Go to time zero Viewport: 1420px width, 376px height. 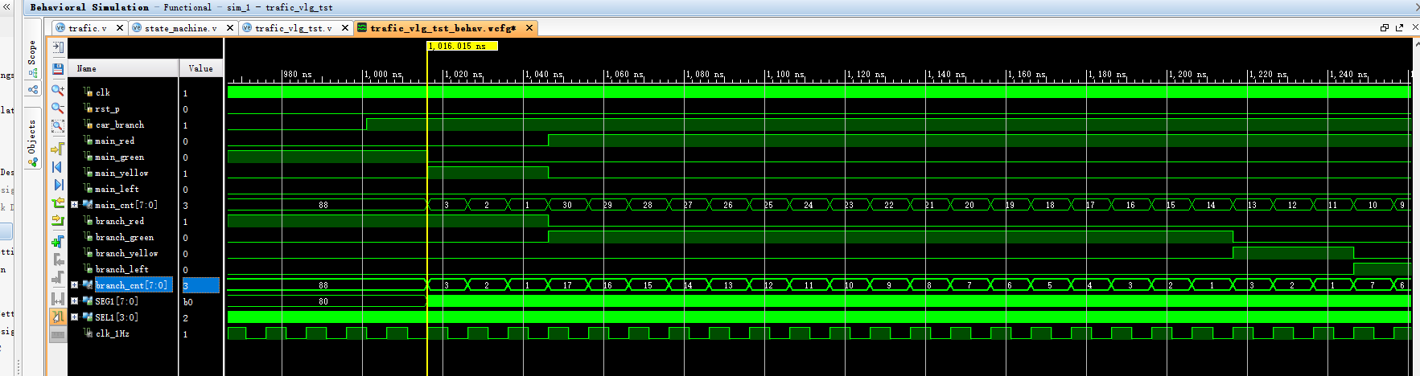click(x=58, y=167)
